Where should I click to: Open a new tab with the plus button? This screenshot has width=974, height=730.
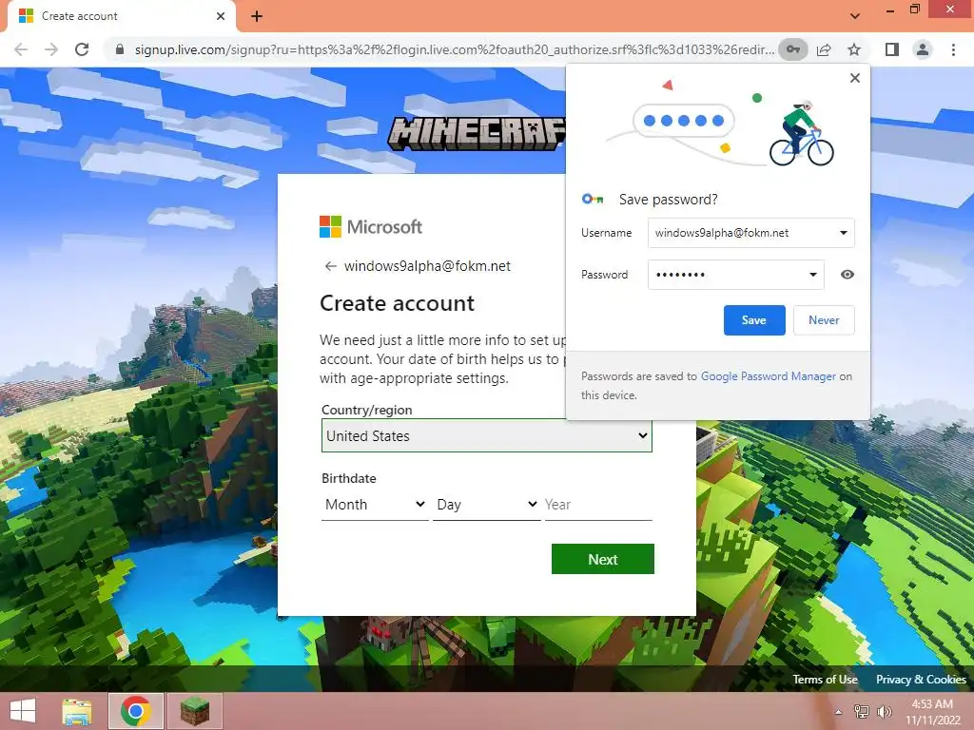tap(257, 16)
